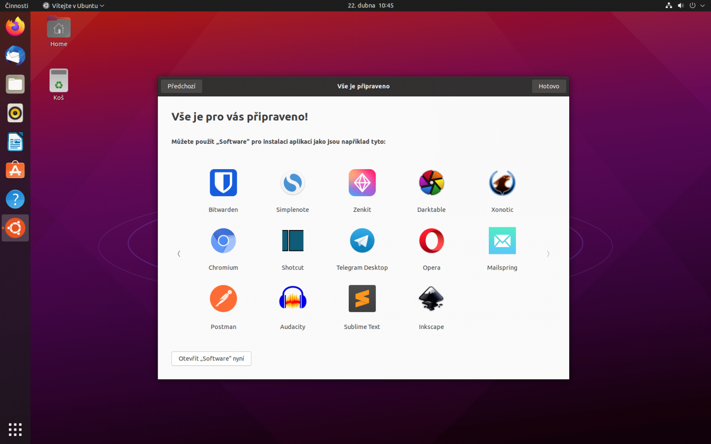Click the 'Předchozí' button

coord(181,86)
